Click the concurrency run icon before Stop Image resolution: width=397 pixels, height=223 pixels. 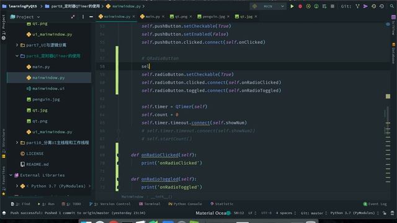324,6
